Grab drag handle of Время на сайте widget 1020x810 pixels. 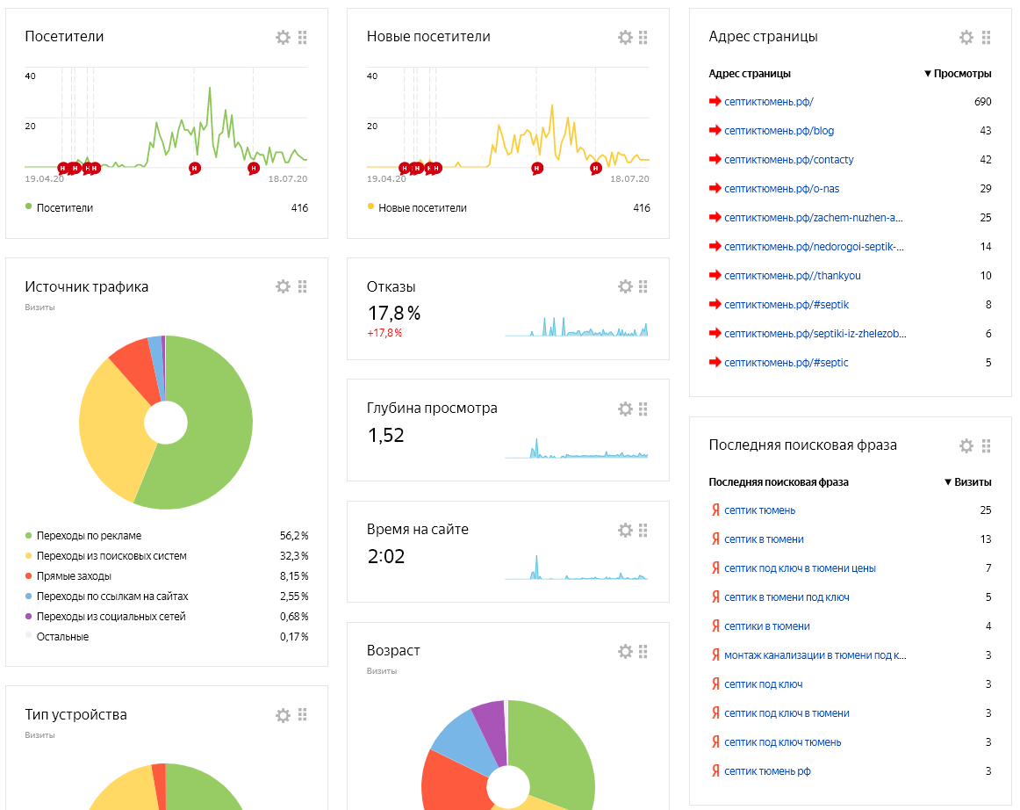(x=643, y=530)
